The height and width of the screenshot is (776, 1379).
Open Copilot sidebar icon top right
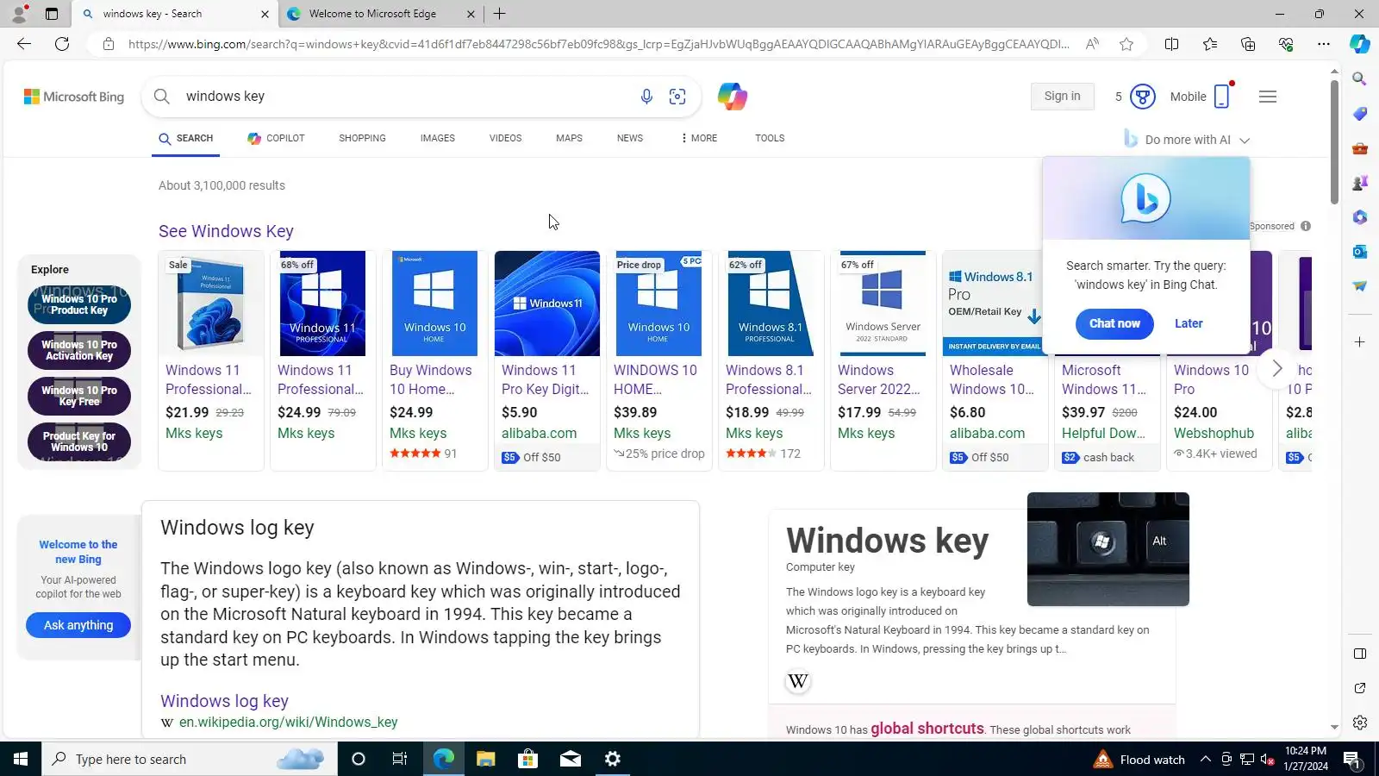point(1360,44)
